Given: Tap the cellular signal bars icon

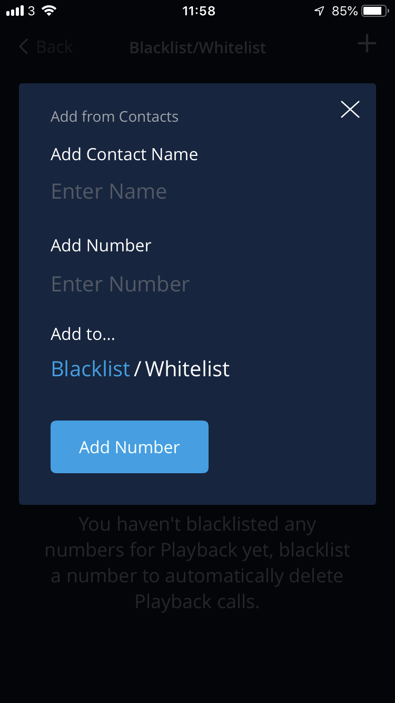Looking at the screenshot, I should 15,11.
